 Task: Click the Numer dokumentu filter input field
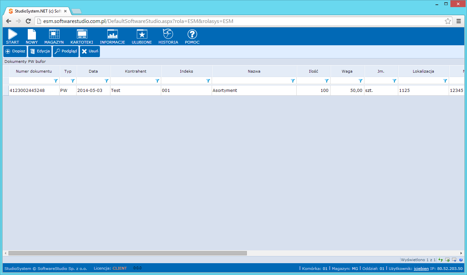(31, 81)
